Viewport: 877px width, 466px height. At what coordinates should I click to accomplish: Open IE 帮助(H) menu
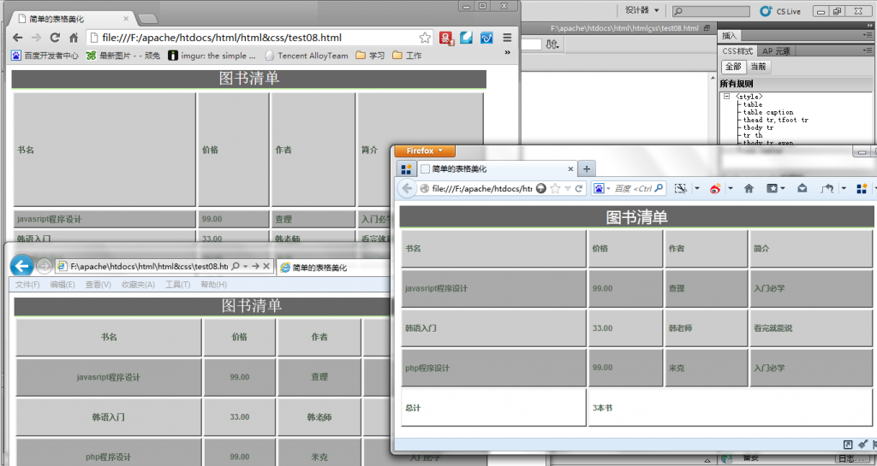pyautogui.click(x=213, y=285)
